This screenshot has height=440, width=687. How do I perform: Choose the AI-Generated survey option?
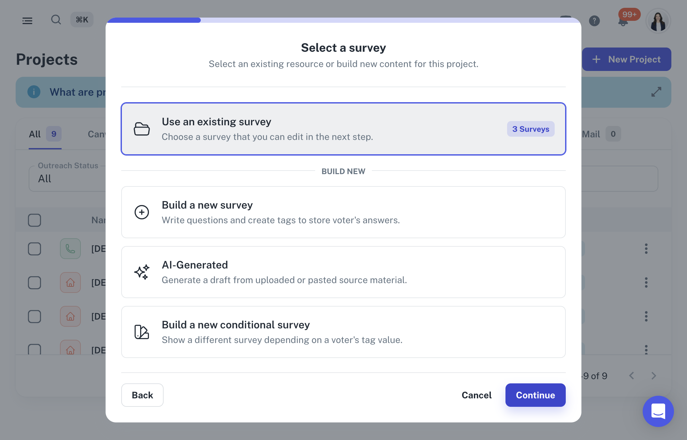(x=343, y=272)
